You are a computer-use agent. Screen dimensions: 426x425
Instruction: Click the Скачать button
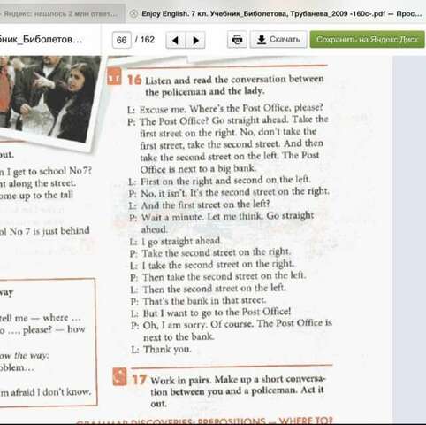(x=278, y=40)
